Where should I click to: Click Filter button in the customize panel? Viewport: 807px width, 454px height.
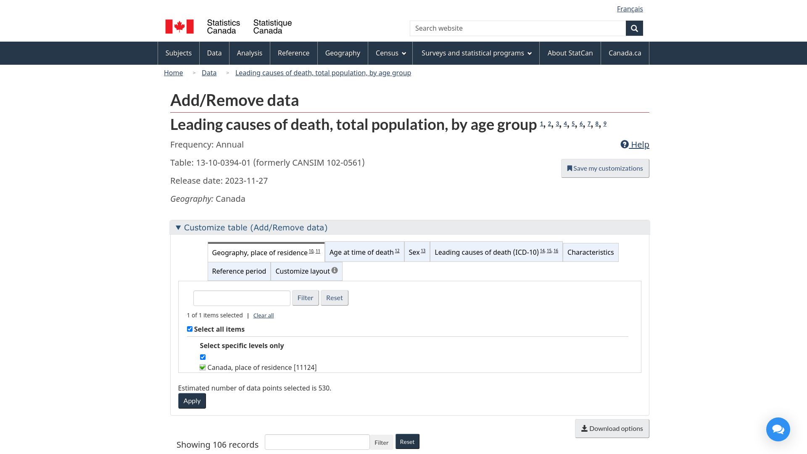(306, 298)
